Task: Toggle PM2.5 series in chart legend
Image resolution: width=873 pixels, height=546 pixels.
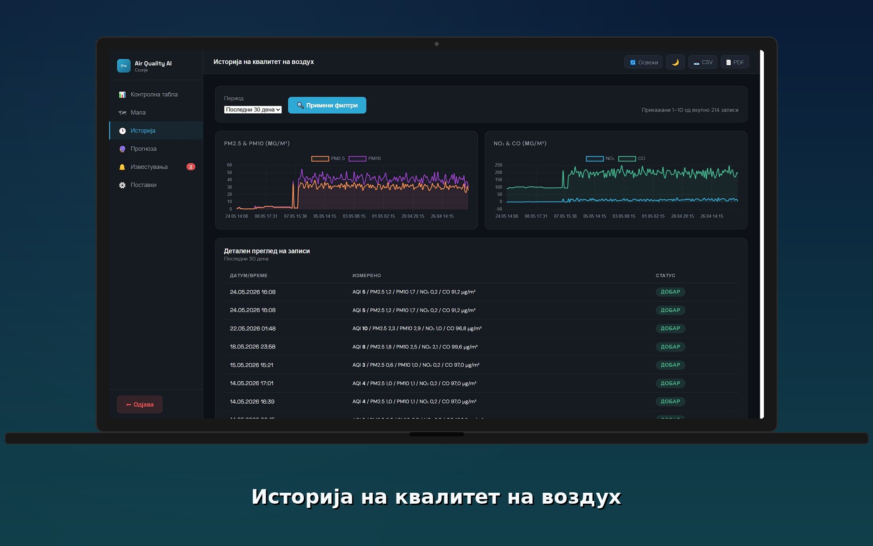Action: [328, 158]
